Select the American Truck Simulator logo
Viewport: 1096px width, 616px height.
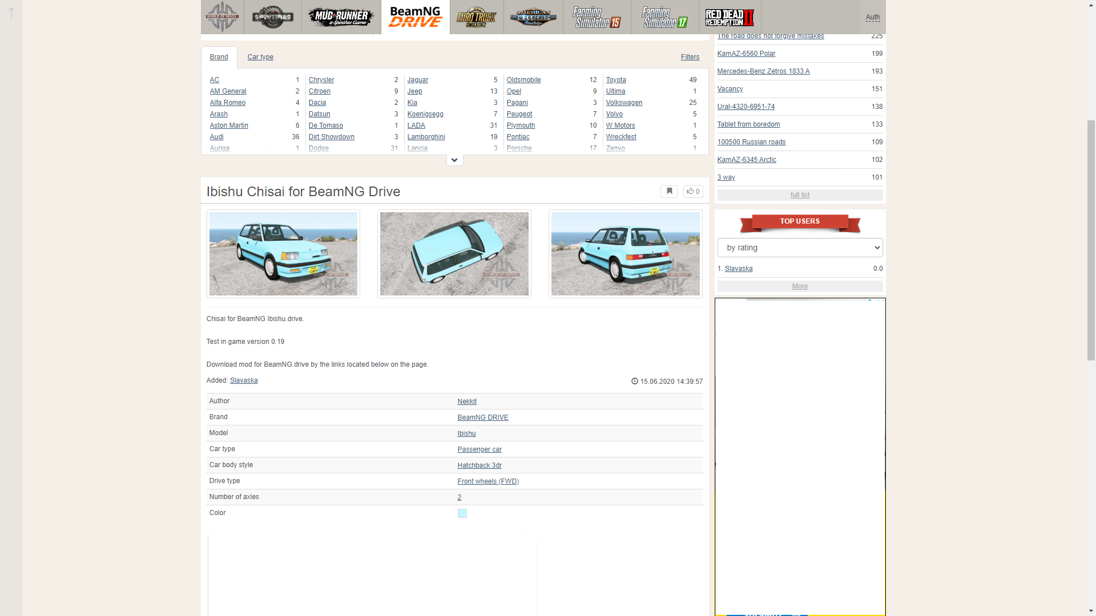click(x=533, y=17)
